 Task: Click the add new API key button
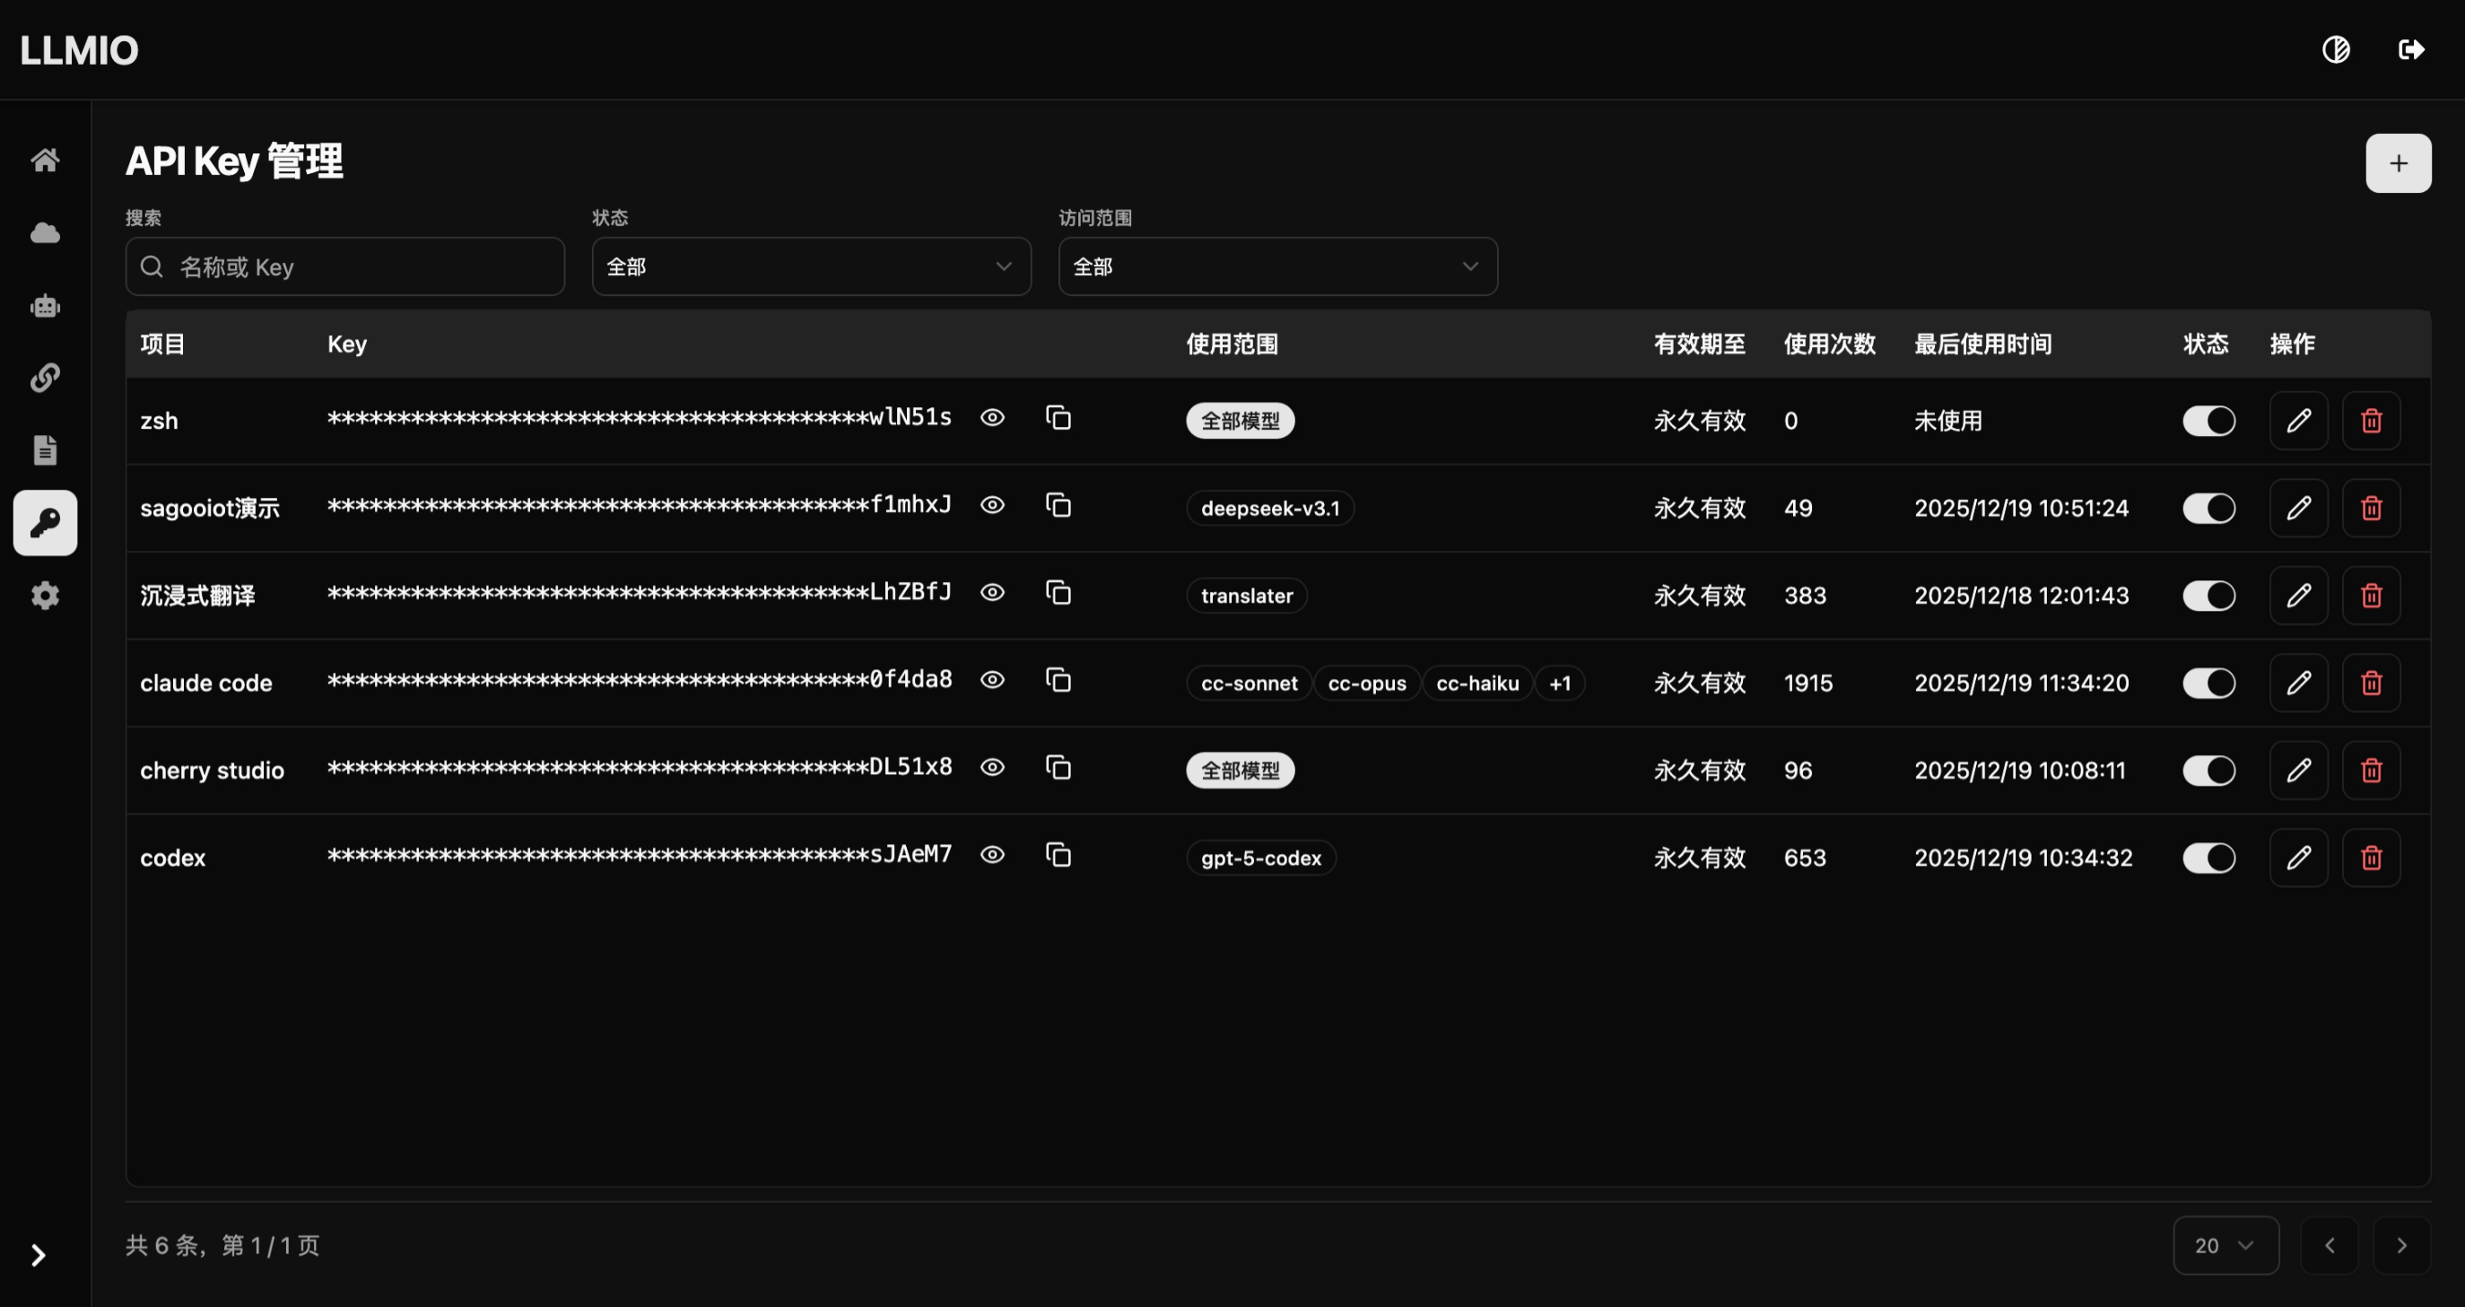click(2397, 163)
